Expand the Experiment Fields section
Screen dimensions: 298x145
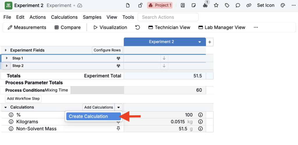[x=6, y=50]
